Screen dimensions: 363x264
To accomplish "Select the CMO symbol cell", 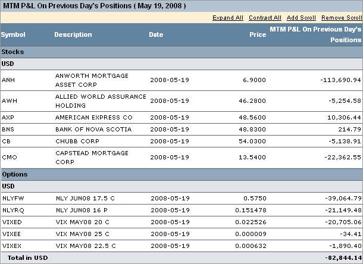I will click(x=10, y=158).
